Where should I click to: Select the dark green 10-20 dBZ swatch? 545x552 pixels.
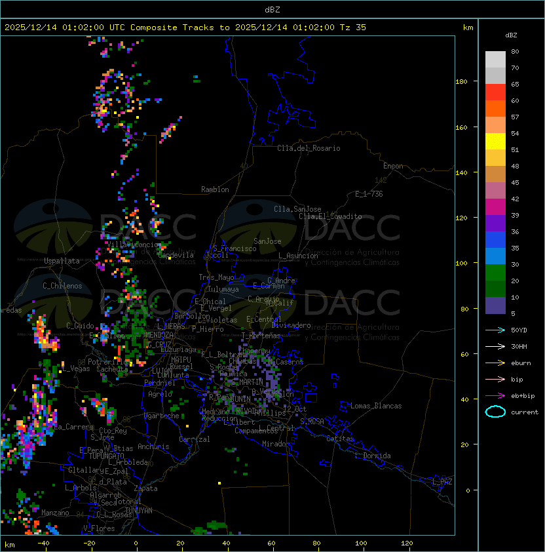point(495,288)
